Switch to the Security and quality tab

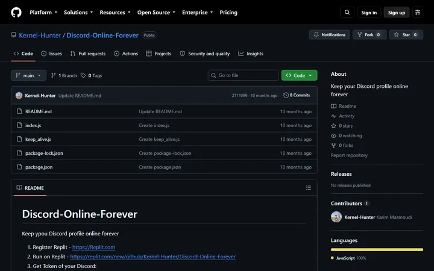205,54
